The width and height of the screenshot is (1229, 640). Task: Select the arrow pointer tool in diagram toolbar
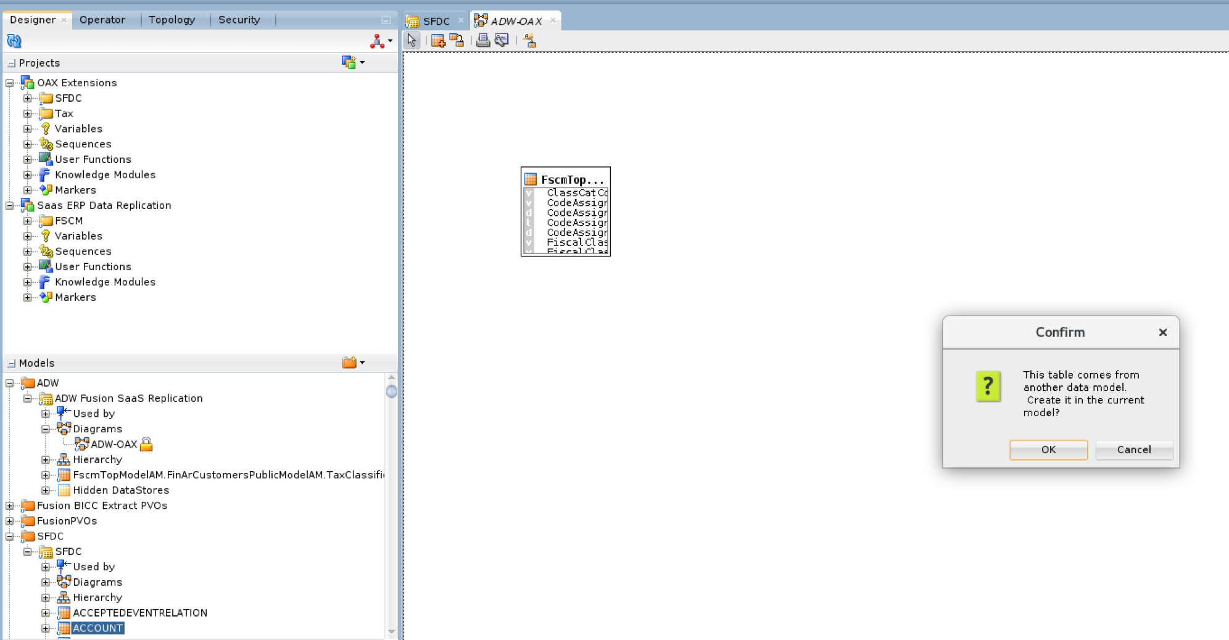click(x=412, y=41)
